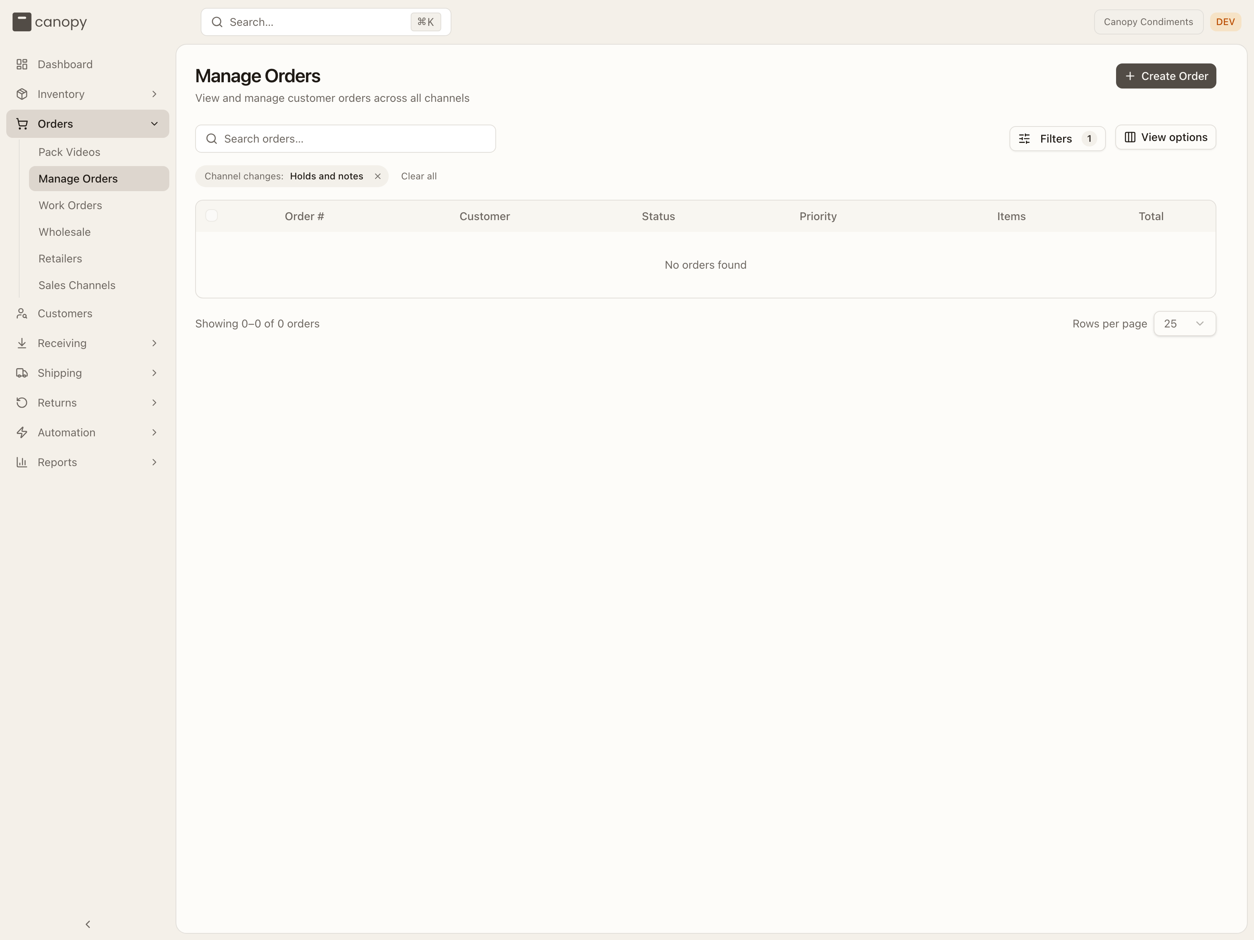1254x940 pixels.
Task: Sort by Status column header
Action: [658, 217]
